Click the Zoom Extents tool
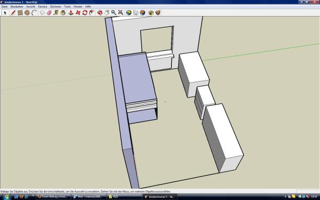Image resolution: width=320 pixels, height=200 pixels. [x=121, y=13]
